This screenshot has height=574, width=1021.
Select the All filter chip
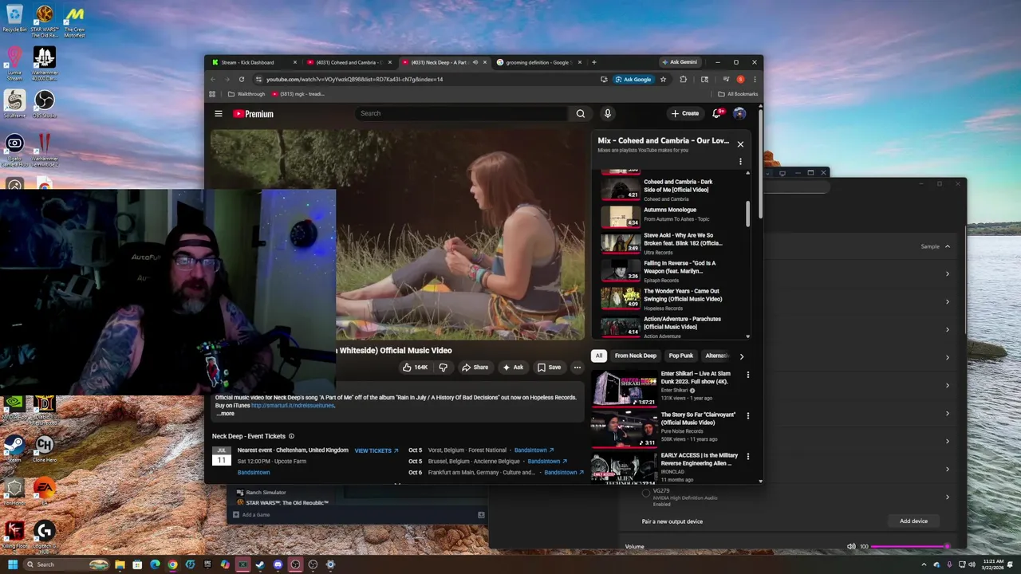tap(599, 356)
